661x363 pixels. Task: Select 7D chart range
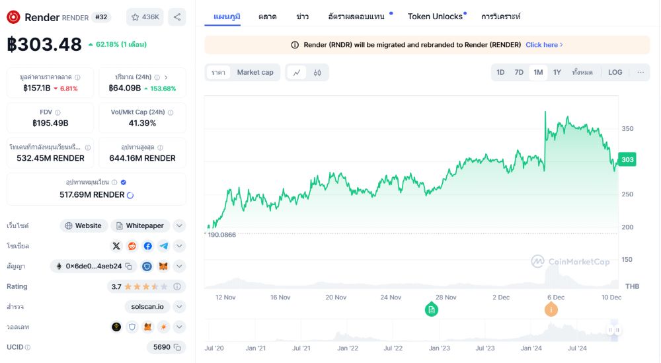pos(519,73)
